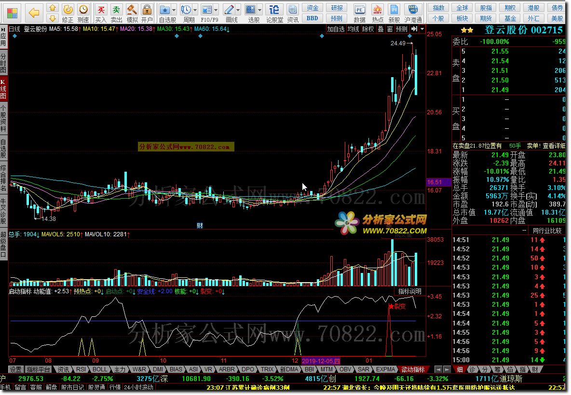The height and width of the screenshot is (395, 571).
Task: Toggle the 窗 window option
Action: [390, 29]
